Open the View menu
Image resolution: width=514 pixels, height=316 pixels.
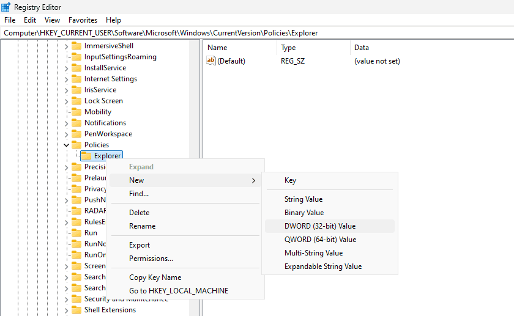[53, 20]
